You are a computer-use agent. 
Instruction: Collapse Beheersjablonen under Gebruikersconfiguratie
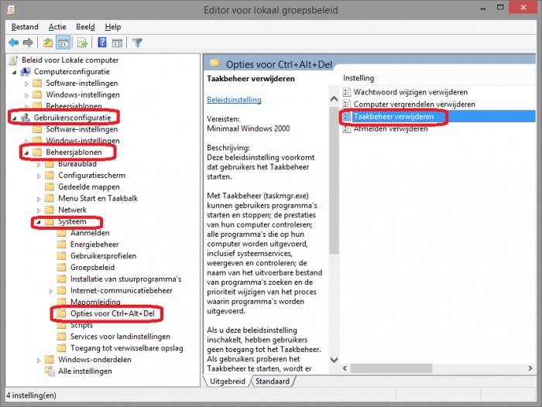coord(26,152)
